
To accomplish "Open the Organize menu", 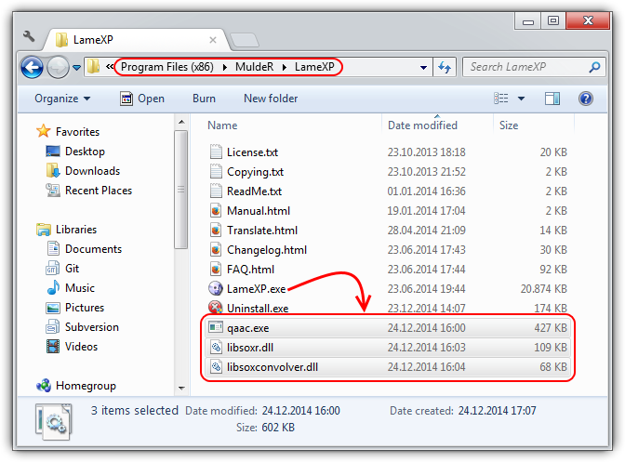I will (62, 99).
